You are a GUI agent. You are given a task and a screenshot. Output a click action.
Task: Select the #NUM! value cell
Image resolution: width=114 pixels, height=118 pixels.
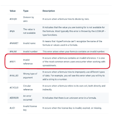[13, 52]
